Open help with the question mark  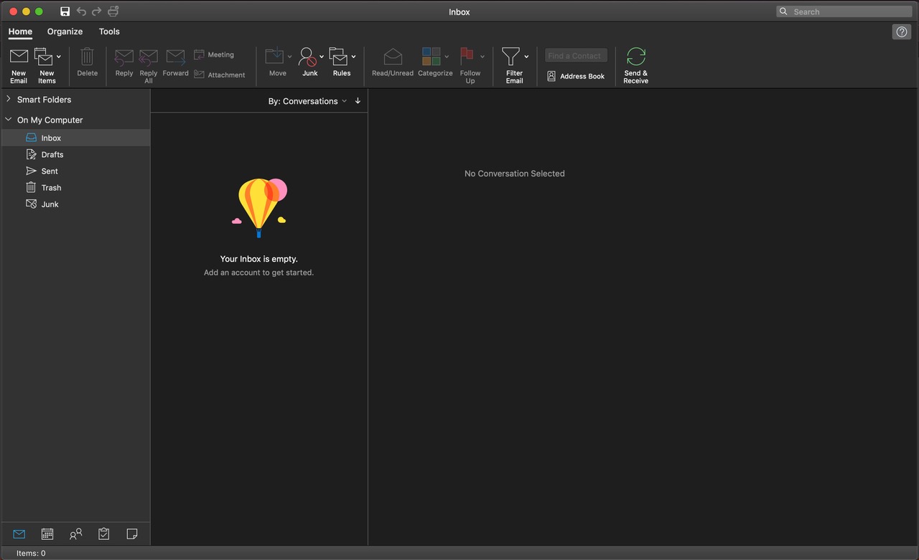coord(902,32)
